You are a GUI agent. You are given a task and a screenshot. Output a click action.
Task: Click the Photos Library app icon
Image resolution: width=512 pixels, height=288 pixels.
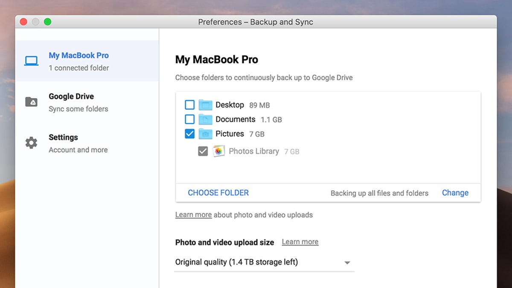[x=218, y=151]
